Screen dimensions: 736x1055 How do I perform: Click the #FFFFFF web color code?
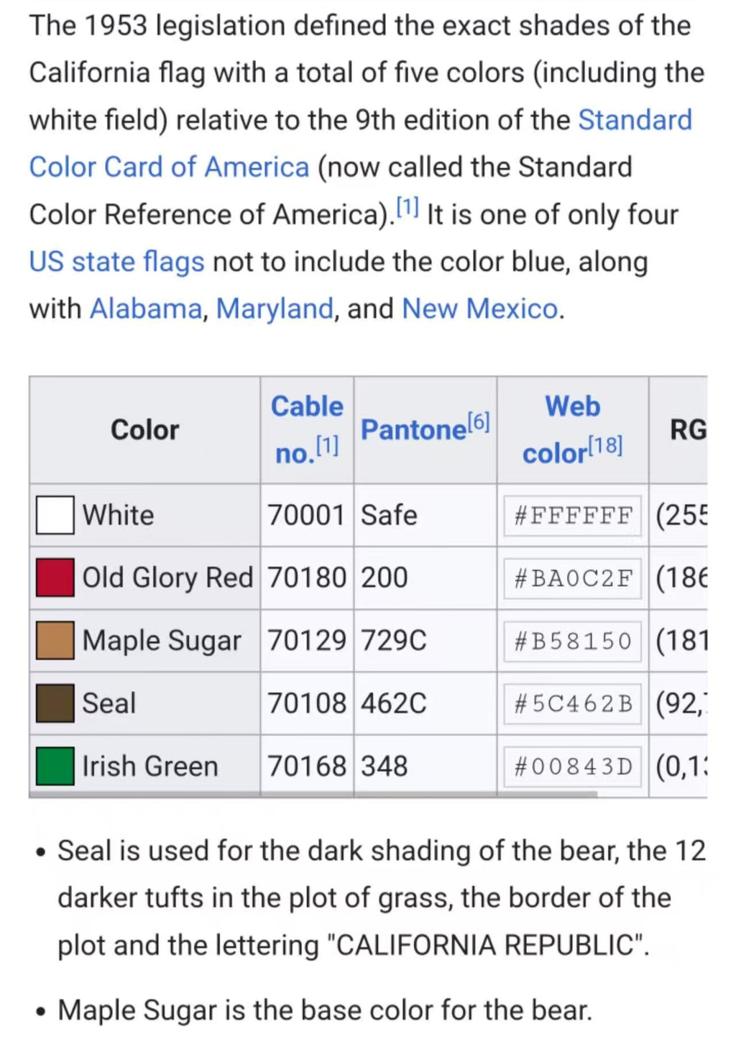[573, 516]
